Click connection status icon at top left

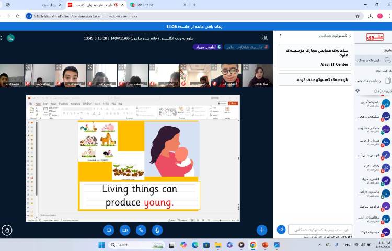click(10, 38)
